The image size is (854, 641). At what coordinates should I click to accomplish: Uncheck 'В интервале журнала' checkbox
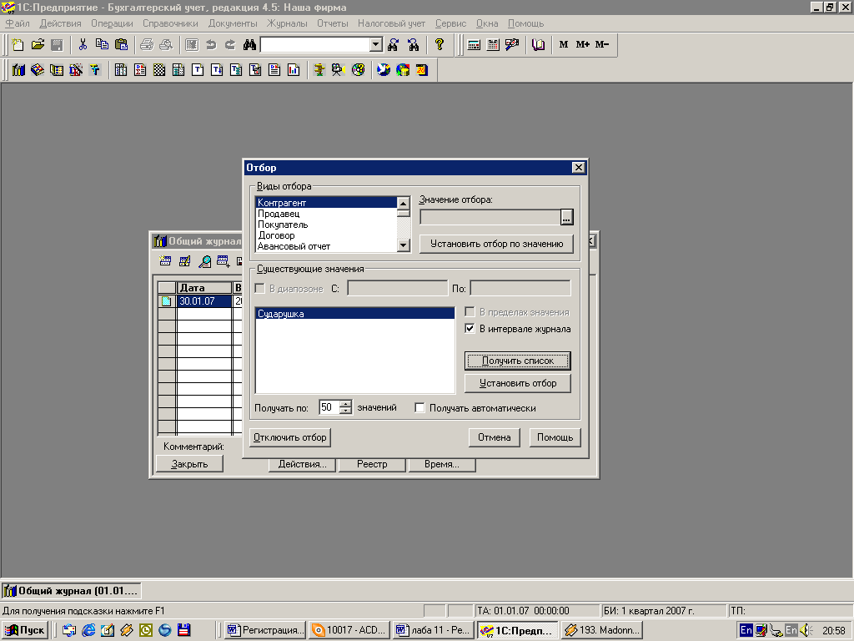point(470,329)
